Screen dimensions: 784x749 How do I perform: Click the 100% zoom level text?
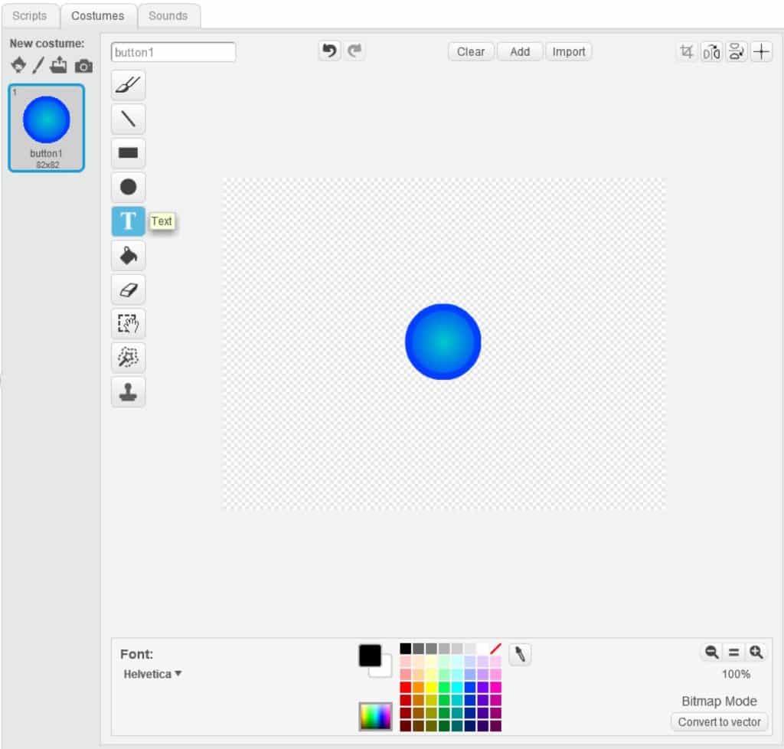pos(736,674)
